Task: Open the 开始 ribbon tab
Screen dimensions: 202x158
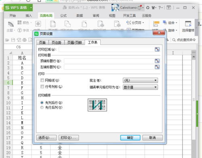Action: coord(13,16)
